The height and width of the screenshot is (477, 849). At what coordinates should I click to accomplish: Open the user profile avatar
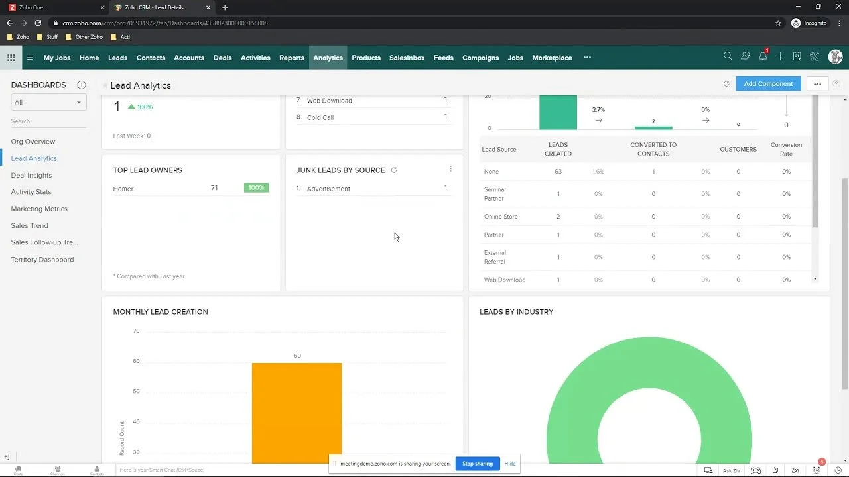pos(835,57)
